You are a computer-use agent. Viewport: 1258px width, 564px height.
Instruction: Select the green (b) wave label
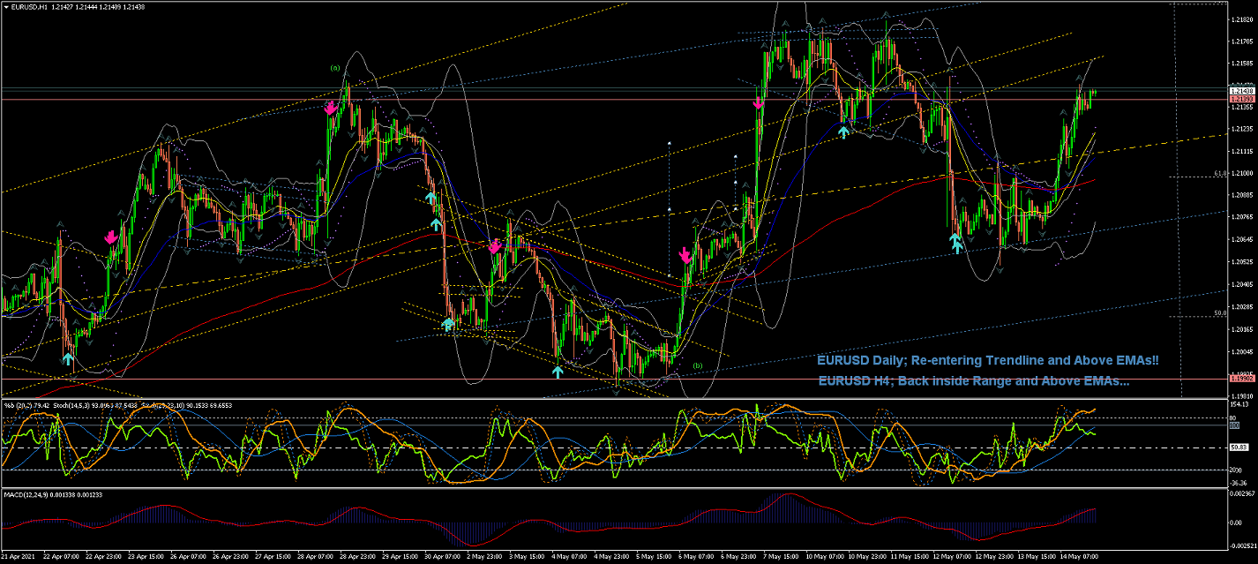[698, 365]
